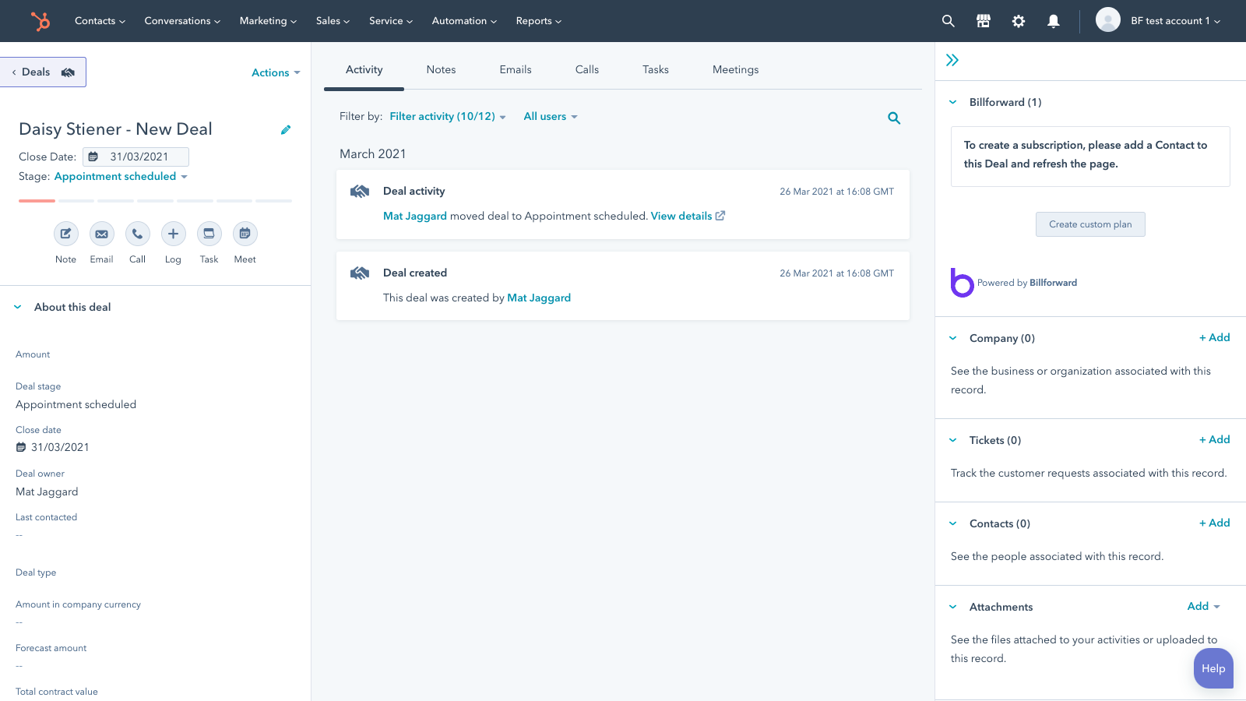Change stage via Appointment scheduled dropdown
This screenshot has width=1246, height=701.
120,176
